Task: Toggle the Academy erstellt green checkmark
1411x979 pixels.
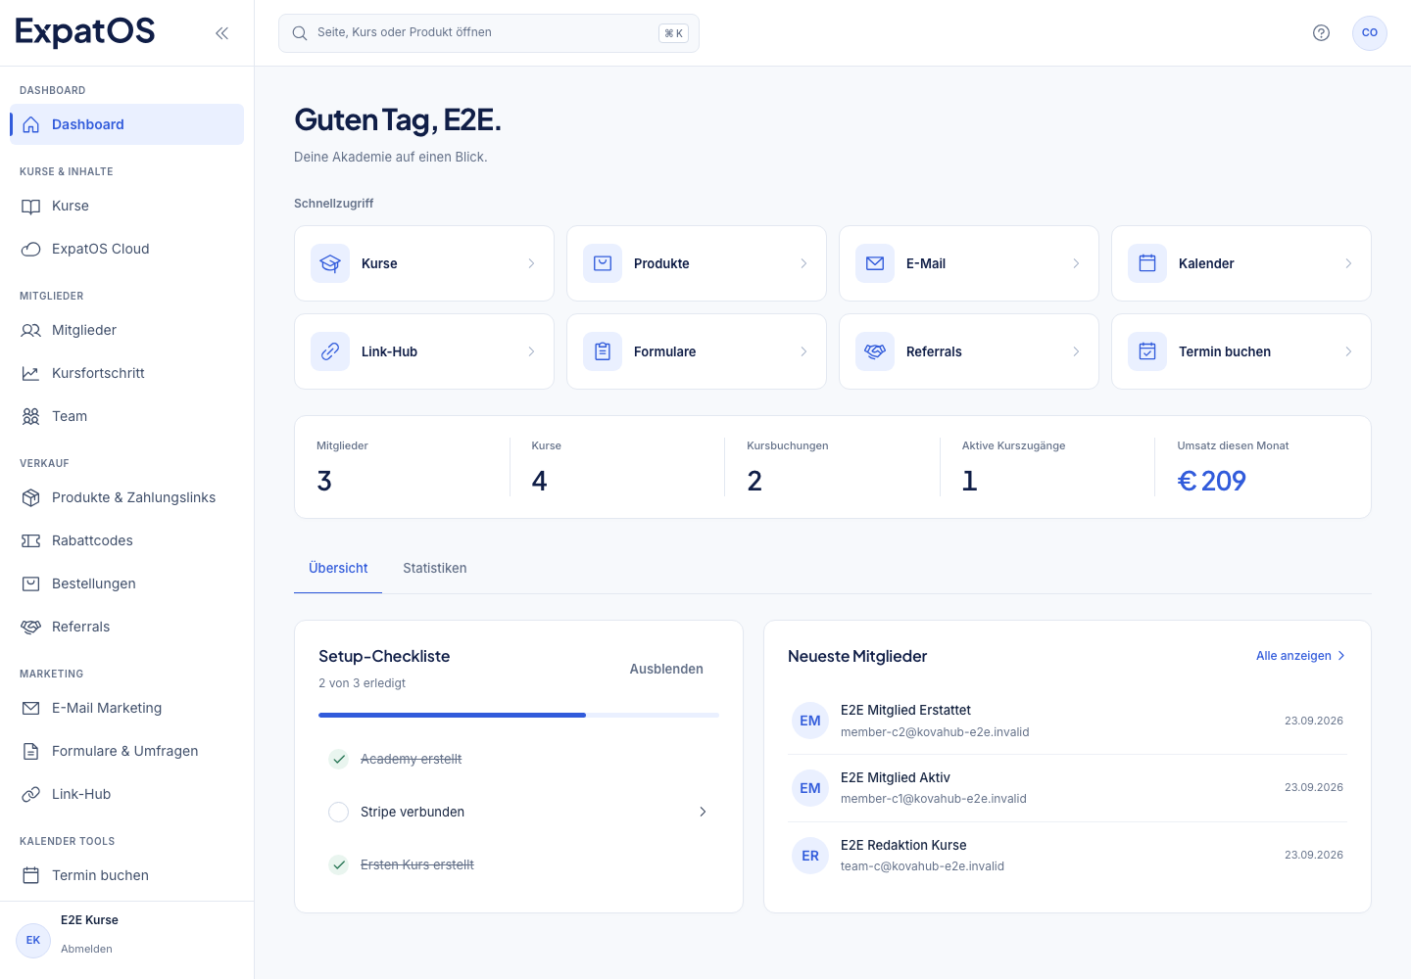Action: (338, 759)
